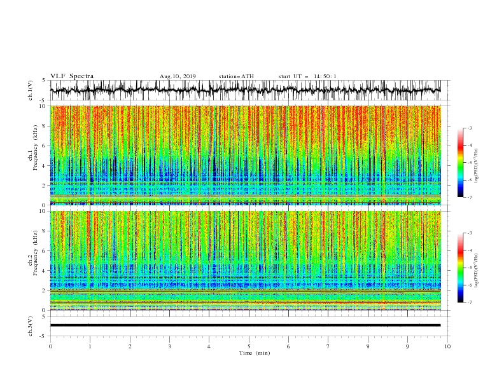Image resolution: width=504 pixels, height=389 pixels.
Task: Click the "8" kHz tick on ch.1 frequency axis
Action: (x=45, y=126)
